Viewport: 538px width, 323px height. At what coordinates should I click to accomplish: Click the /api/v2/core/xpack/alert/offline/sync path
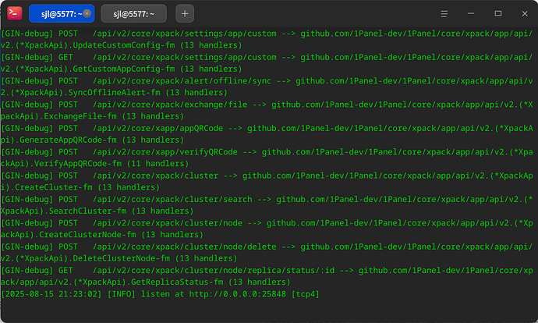(x=182, y=81)
